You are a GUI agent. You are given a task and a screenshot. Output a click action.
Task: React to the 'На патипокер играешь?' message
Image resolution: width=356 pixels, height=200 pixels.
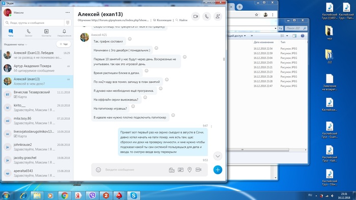click(133, 106)
